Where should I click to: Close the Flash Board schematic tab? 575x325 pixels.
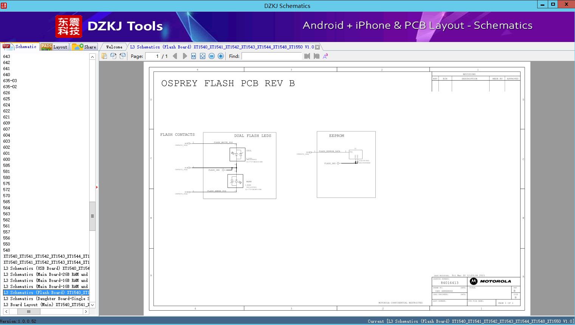[317, 47]
